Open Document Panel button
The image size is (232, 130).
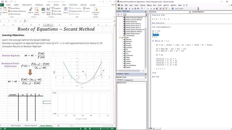[x=96, y=11]
